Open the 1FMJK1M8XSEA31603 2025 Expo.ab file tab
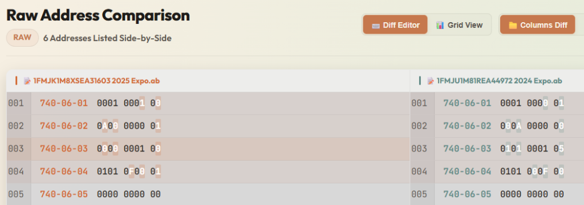Viewport: 584px width, 205px height. pyautogui.click(x=91, y=81)
